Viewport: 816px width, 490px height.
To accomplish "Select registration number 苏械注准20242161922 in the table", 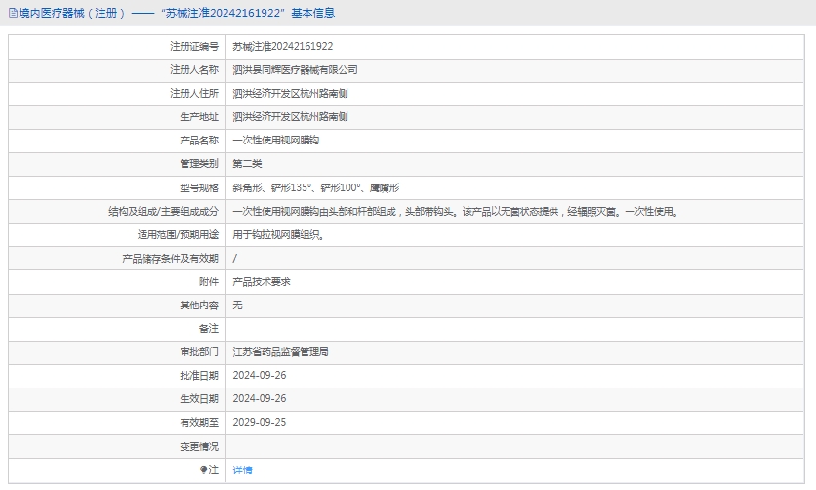I will coord(283,46).
